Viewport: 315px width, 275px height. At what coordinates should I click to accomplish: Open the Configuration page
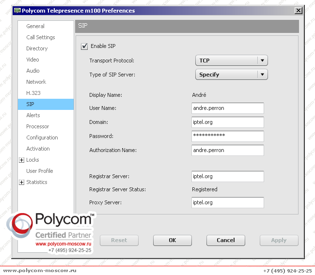pyautogui.click(x=42, y=137)
